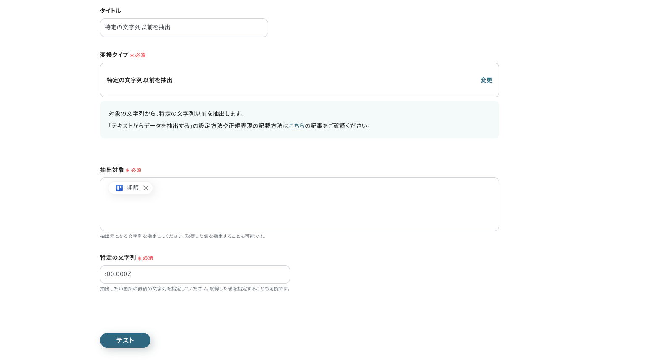The image size is (648, 360).
Task: Click the 必須 indicator by 特定の文字列
Action: pyautogui.click(x=148, y=258)
